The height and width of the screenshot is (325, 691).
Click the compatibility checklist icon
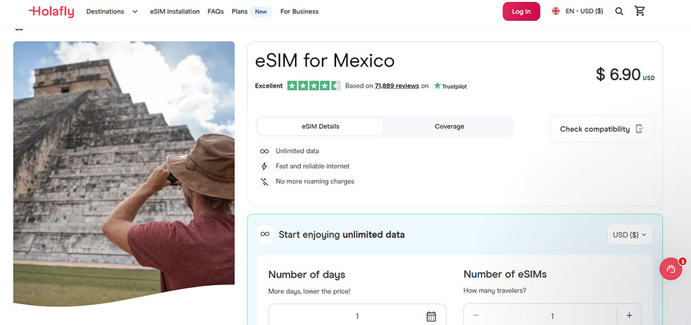click(x=640, y=129)
